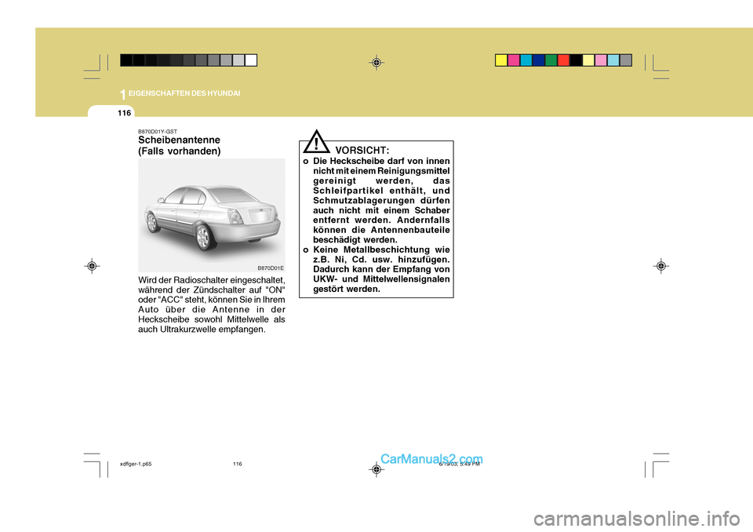Click the registration crosshair on the left margin
The image size is (753, 532).
coord(92,266)
